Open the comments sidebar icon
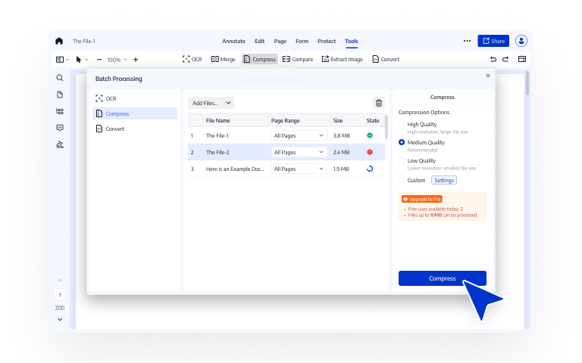Image resolution: width=582 pixels, height=363 pixels. [60, 128]
